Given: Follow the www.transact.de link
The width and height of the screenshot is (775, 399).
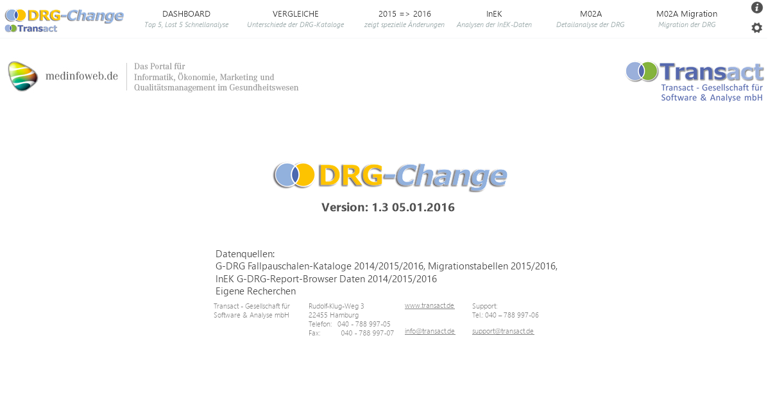Looking at the screenshot, I should point(430,306).
